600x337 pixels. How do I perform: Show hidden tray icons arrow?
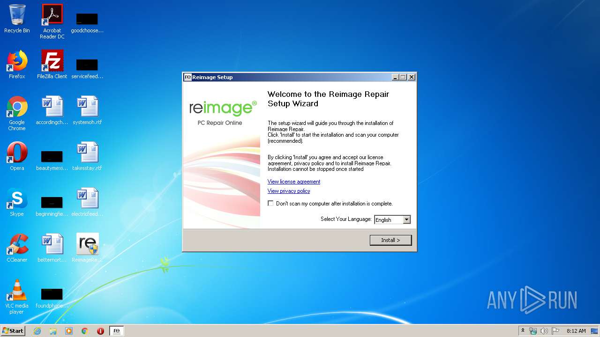pos(523,331)
